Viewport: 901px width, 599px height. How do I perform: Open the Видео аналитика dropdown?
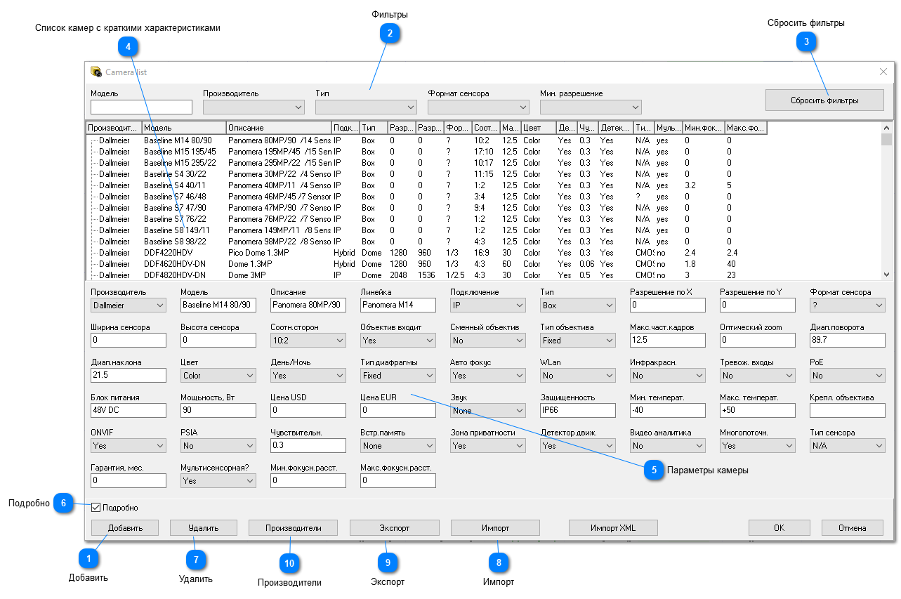pyautogui.click(x=668, y=446)
